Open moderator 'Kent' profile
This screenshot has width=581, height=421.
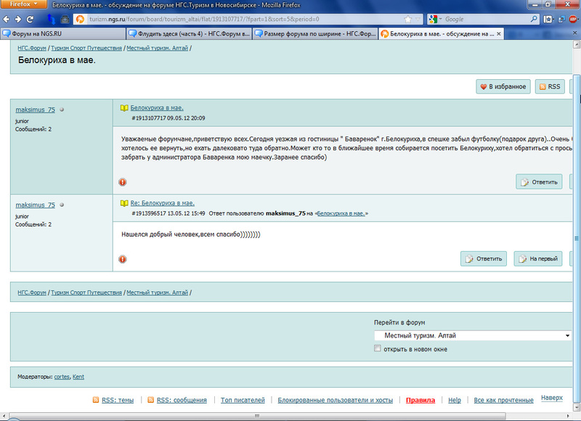click(x=78, y=377)
